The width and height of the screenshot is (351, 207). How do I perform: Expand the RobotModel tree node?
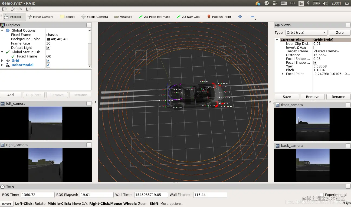pyautogui.click(x=2, y=65)
